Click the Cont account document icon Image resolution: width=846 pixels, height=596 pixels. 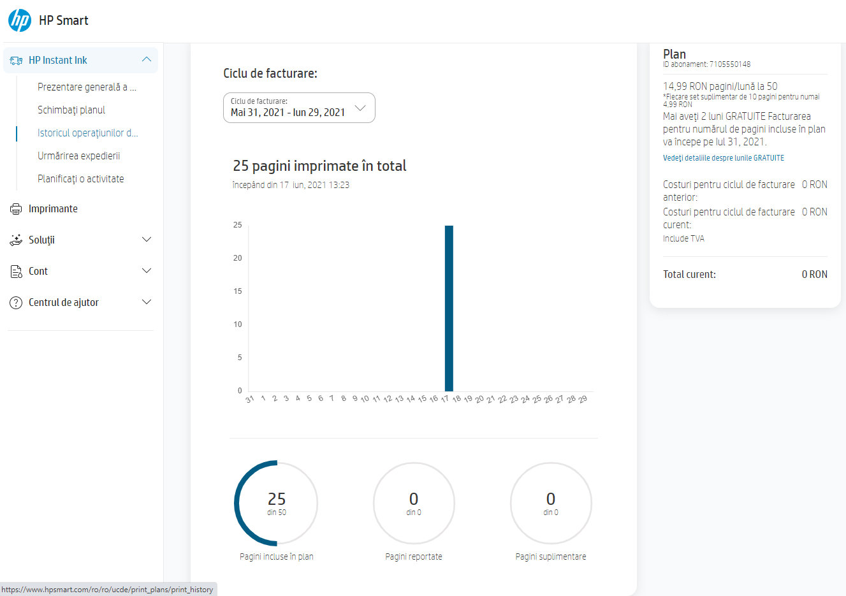click(16, 272)
